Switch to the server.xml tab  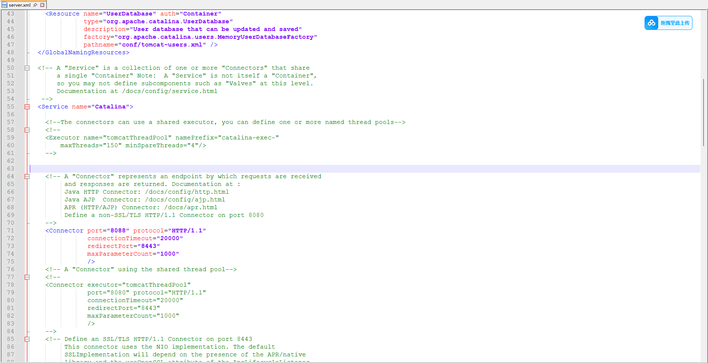point(20,5)
